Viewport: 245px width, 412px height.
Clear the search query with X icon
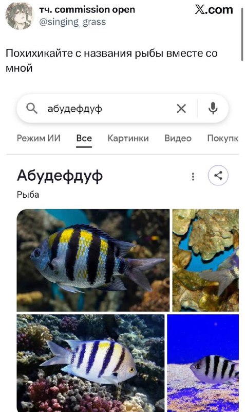(181, 108)
